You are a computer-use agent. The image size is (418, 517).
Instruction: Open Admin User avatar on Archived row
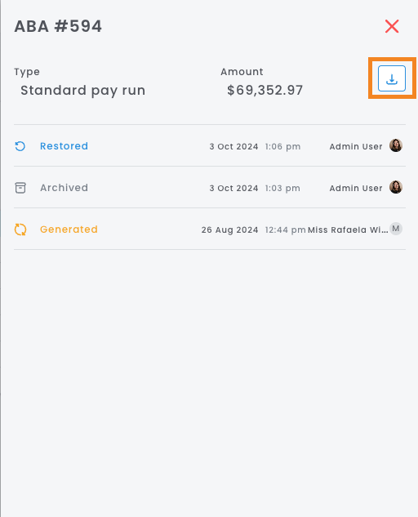click(x=396, y=187)
